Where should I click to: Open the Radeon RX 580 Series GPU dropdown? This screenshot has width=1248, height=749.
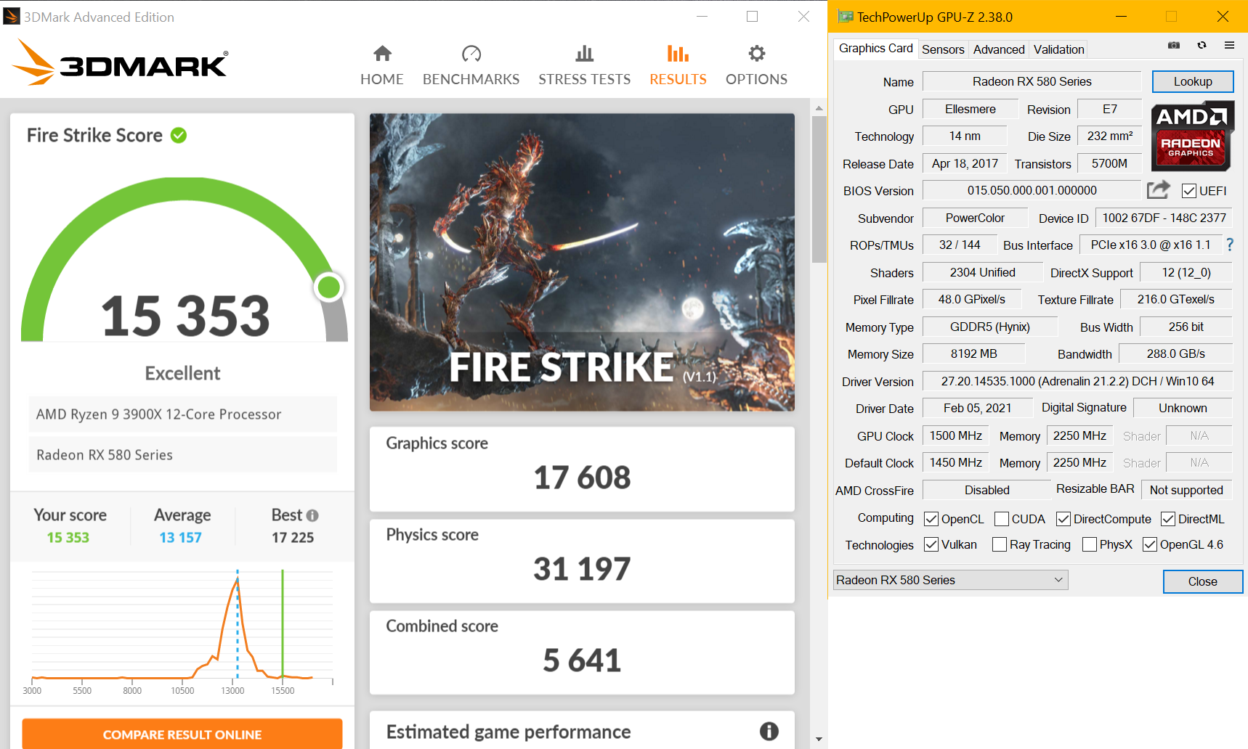pyautogui.click(x=950, y=580)
